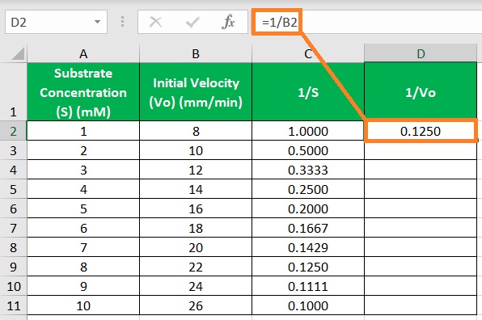
Task: Select cell A4 with value 3
Action: pyautogui.click(x=83, y=170)
